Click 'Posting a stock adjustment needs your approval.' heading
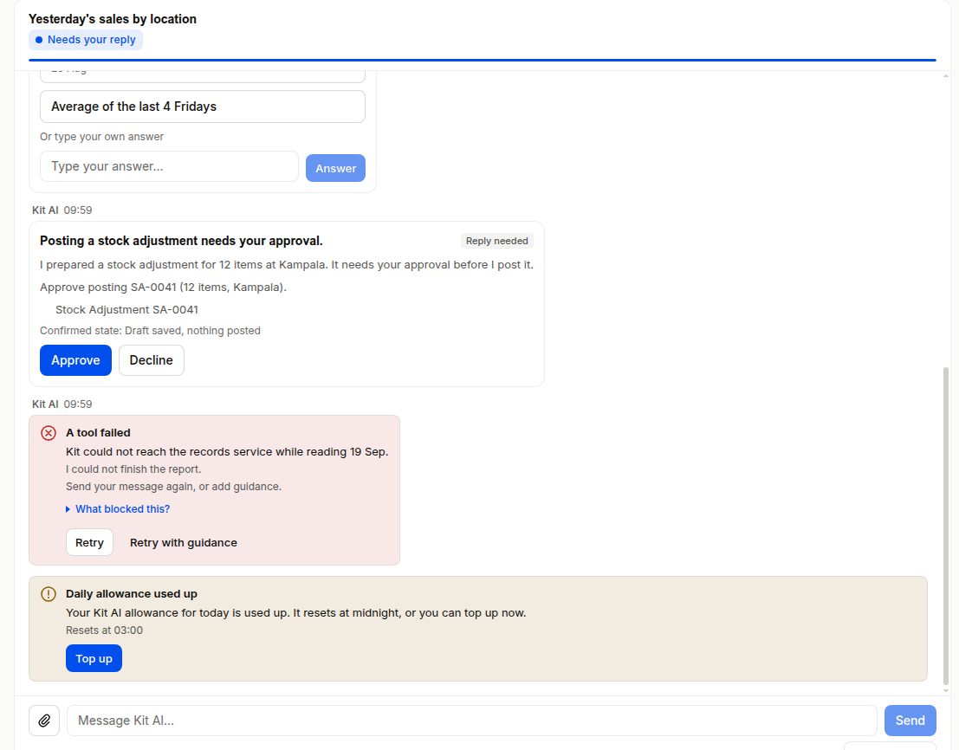 pyautogui.click(x=181, y=241)
